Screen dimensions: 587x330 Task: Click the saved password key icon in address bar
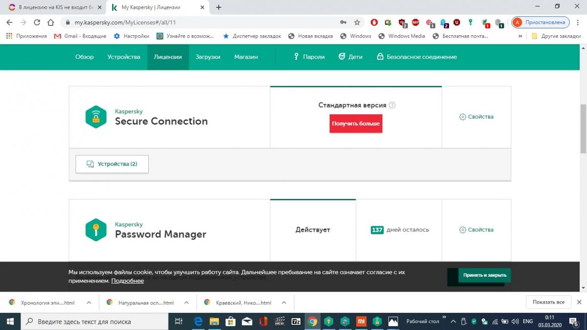(x=343, y=22)
